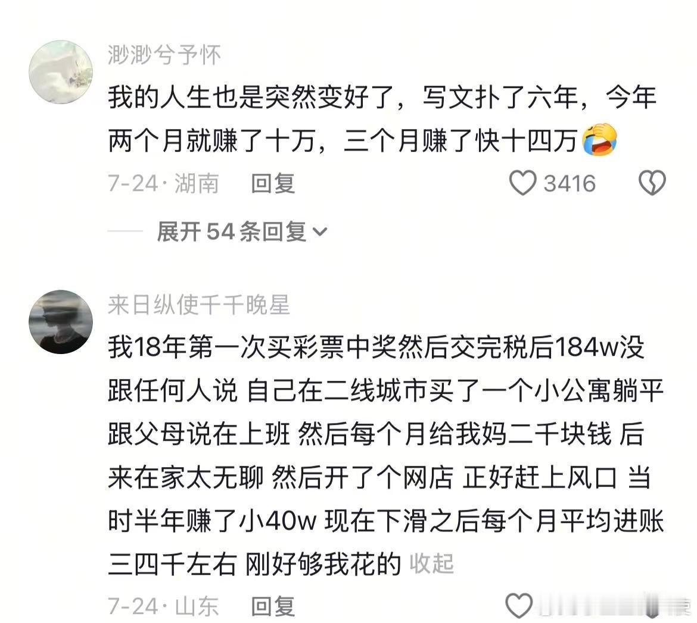
Task: Like the lottery comment from 山东
Action: point(519,606)
